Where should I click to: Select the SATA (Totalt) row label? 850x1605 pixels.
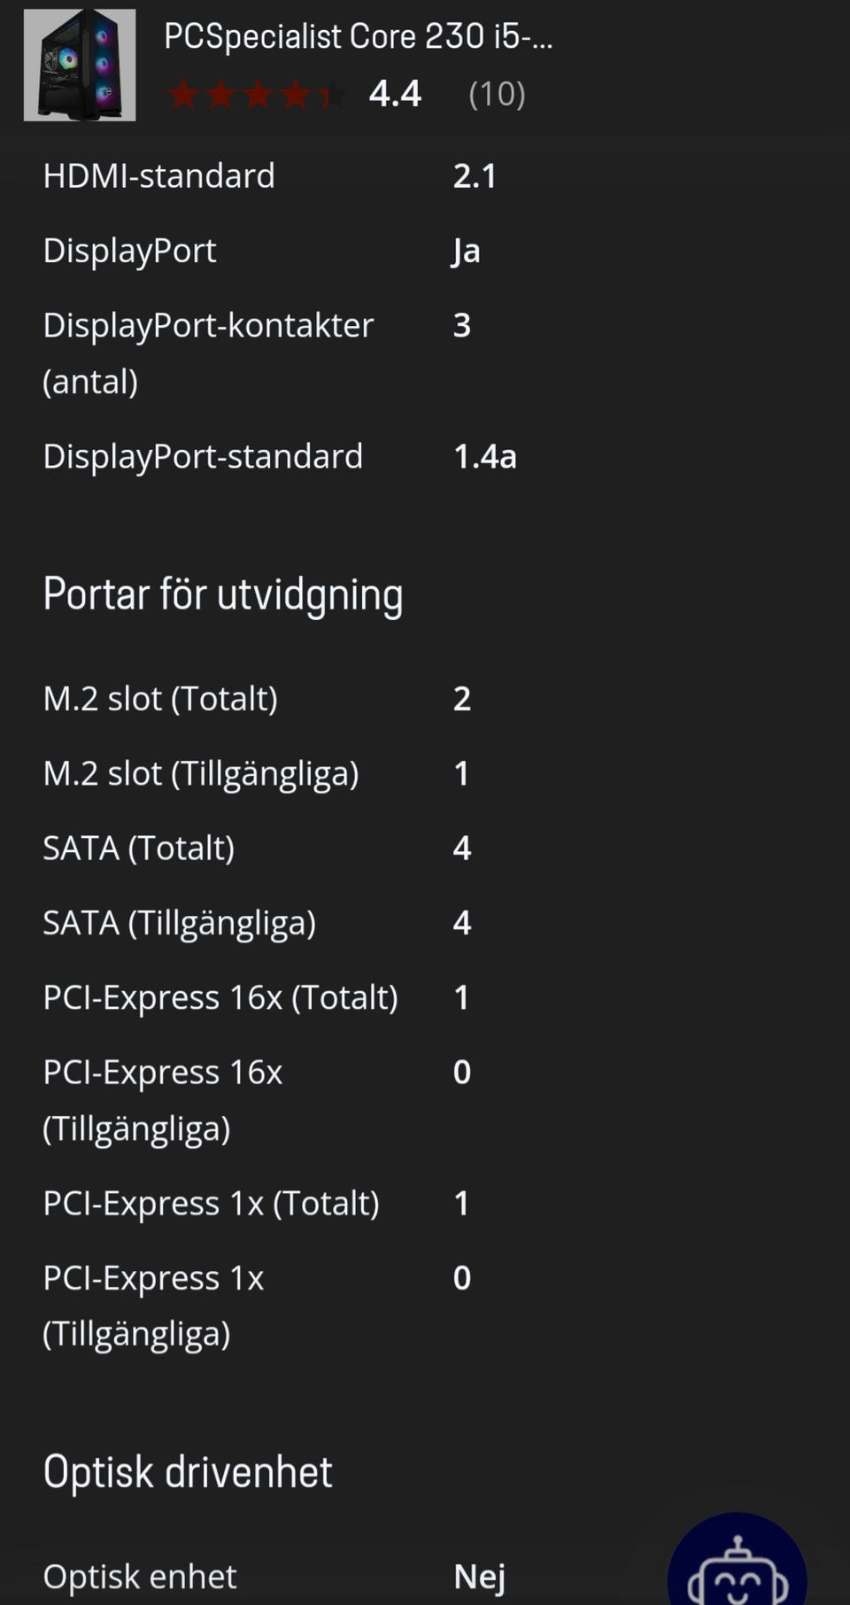click(139, 848)
